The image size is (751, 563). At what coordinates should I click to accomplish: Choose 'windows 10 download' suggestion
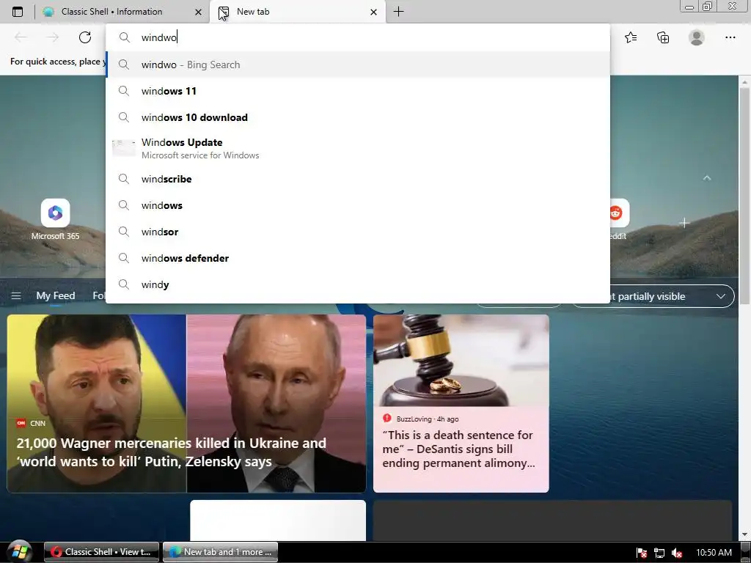coord(358,117)
